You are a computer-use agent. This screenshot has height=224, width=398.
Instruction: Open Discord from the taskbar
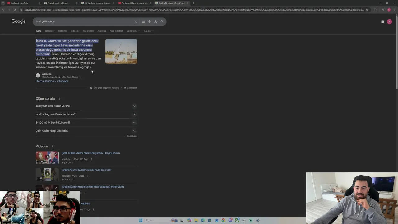click(230, 220)
